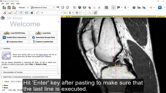Click the restore scene view icon

pyautogui.click(x=144, y=7)
